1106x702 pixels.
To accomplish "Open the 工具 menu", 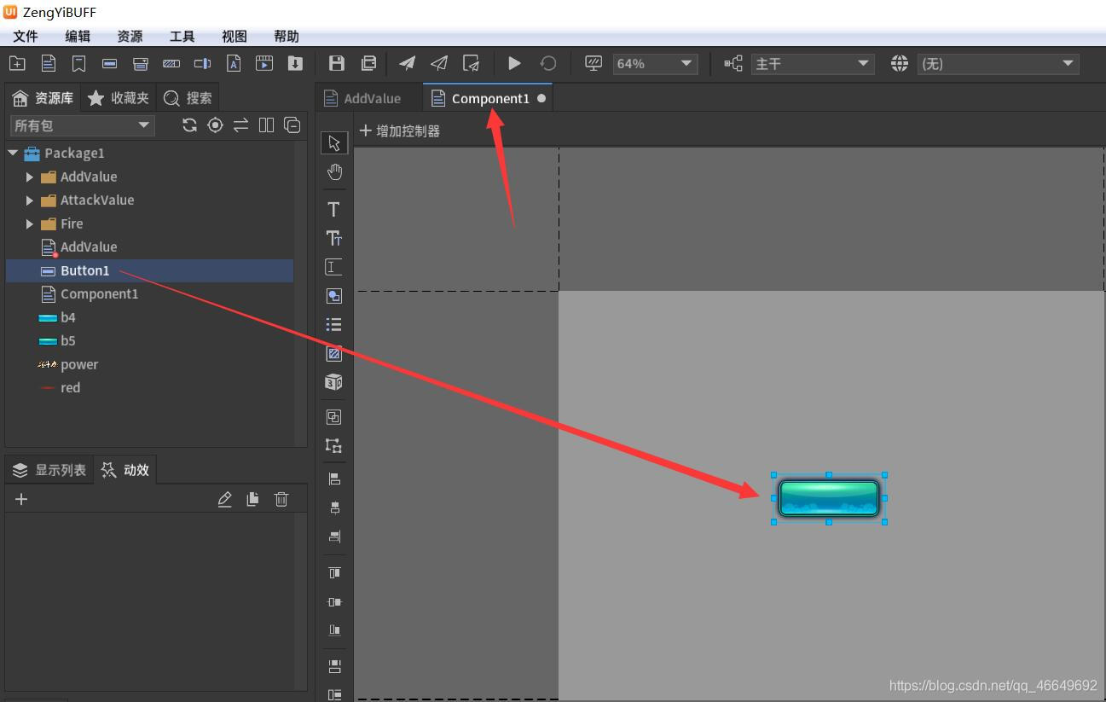I will click(182, 37).
